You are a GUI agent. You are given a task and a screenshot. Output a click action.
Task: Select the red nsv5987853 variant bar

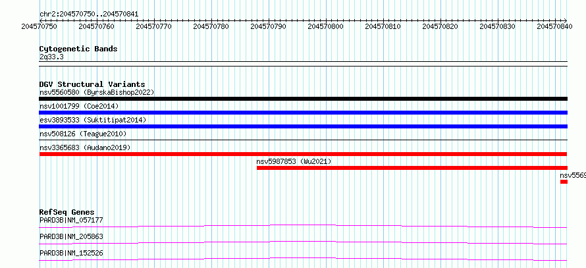tap(412, 168)
